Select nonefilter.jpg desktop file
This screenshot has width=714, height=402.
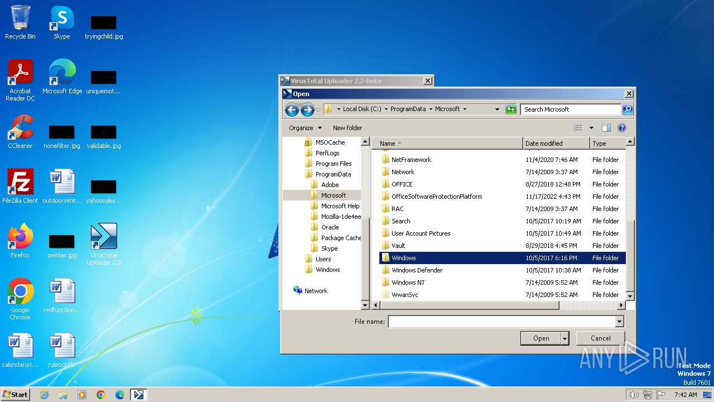click(x=62, y=136)
